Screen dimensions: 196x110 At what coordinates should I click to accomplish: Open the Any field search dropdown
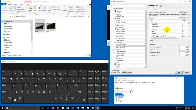click(185, 18)
